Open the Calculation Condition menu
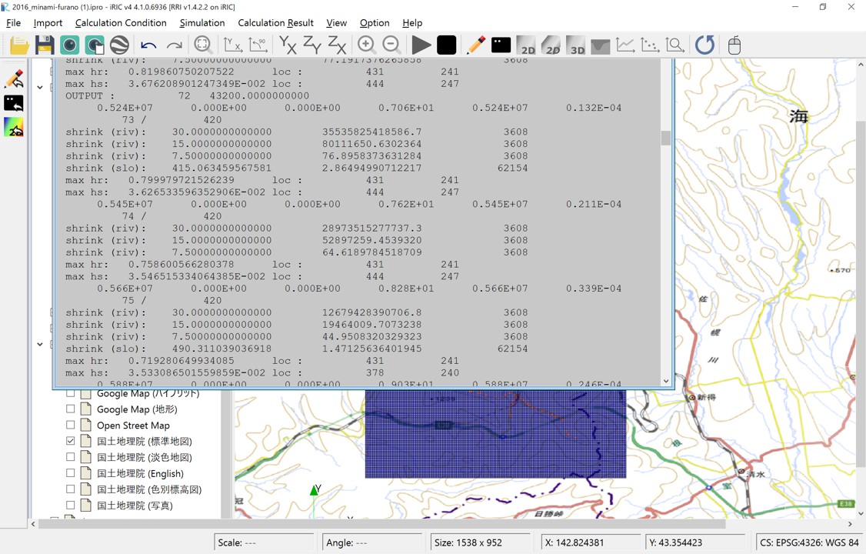This screenshot has width=866, height=554. click(121, 22)
